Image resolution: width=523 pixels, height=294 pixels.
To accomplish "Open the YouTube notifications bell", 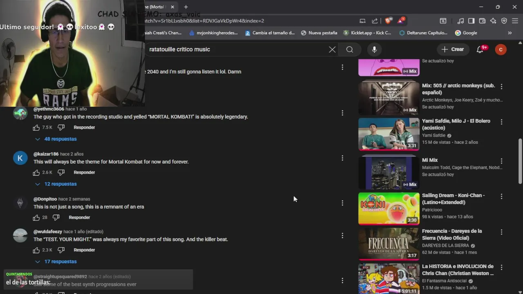I will click(x=481, y=49).
